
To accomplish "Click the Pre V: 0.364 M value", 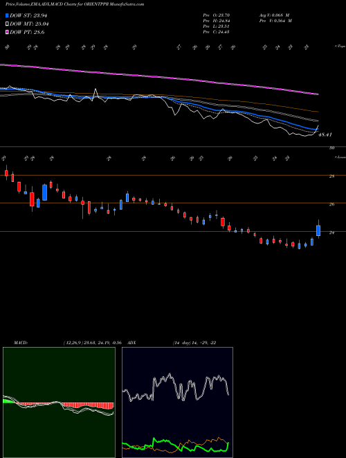I will pyautogui.click(x=275, y=21).
